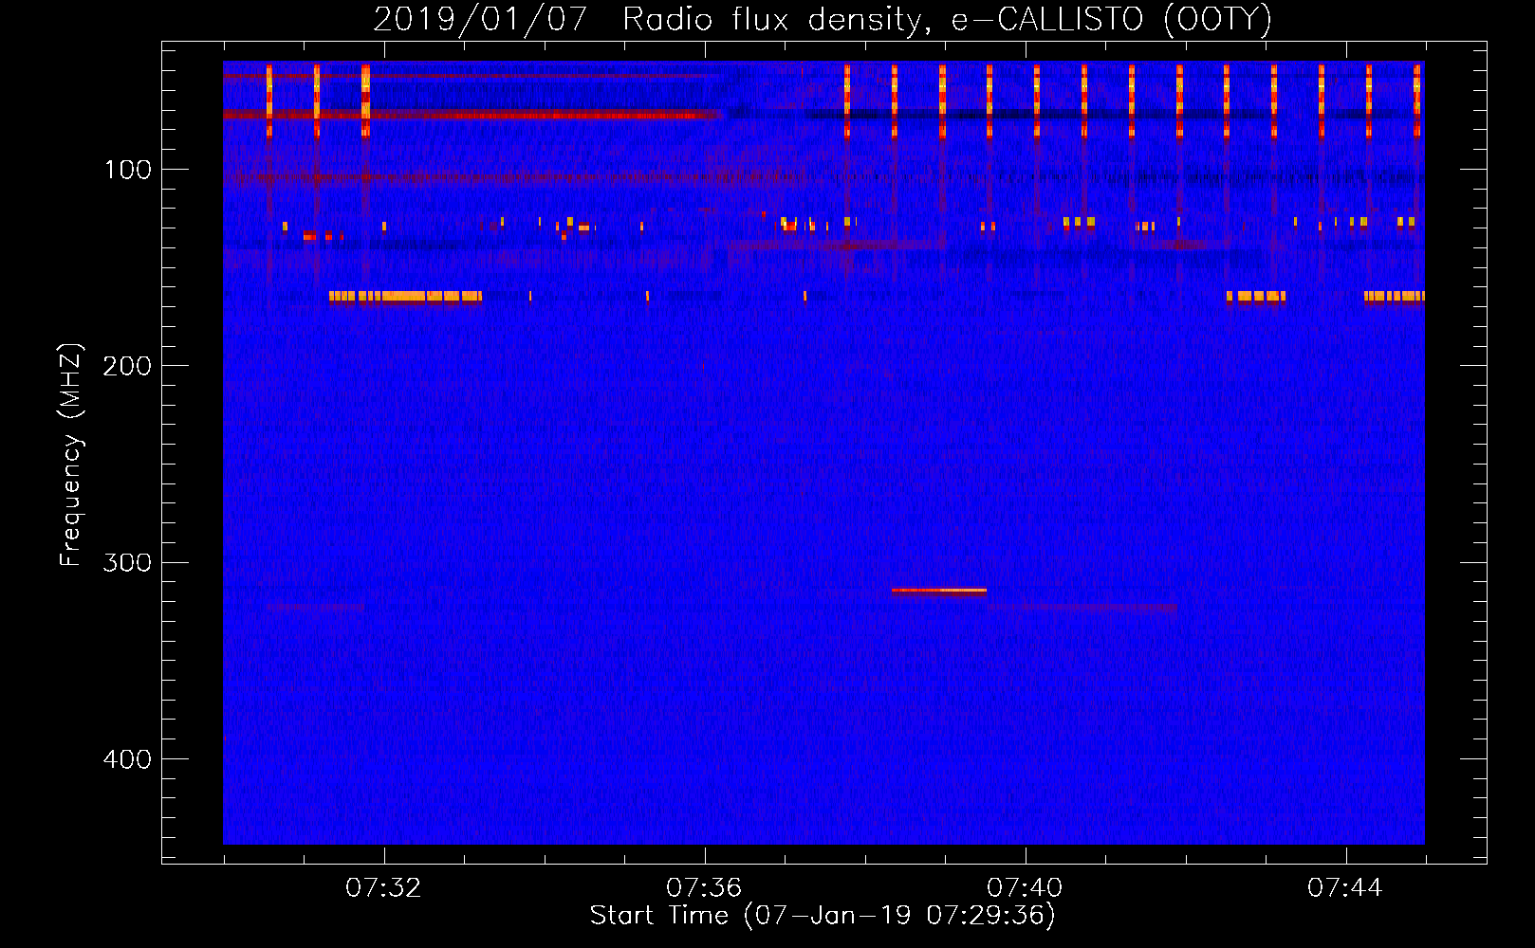Click the long orange emission band near 165 MHz after 07:32

405,296
